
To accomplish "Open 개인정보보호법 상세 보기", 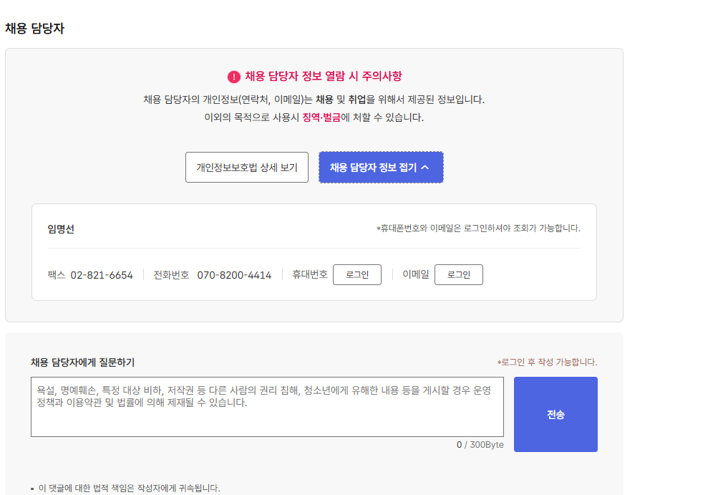I will [247, 168].
